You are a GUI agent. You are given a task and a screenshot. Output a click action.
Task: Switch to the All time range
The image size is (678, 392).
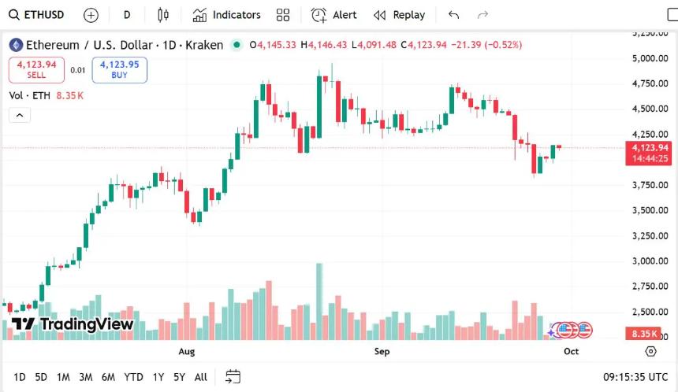coord(201,377)
